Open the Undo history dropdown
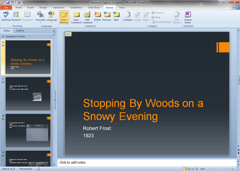 [15, 2]
